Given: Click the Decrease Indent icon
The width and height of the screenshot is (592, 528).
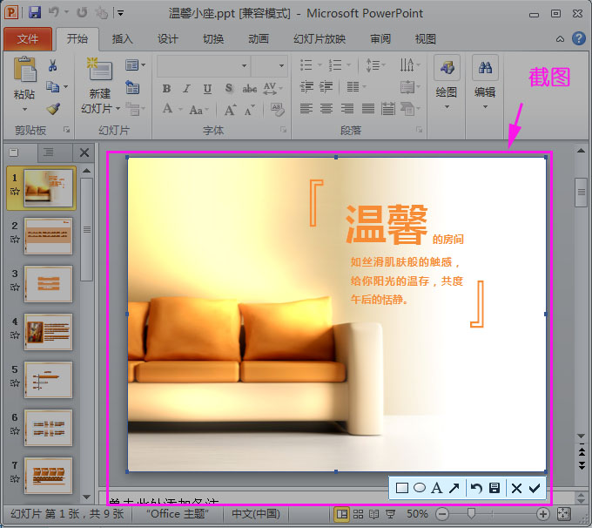Looking at the screenshot, I should 306,87.
